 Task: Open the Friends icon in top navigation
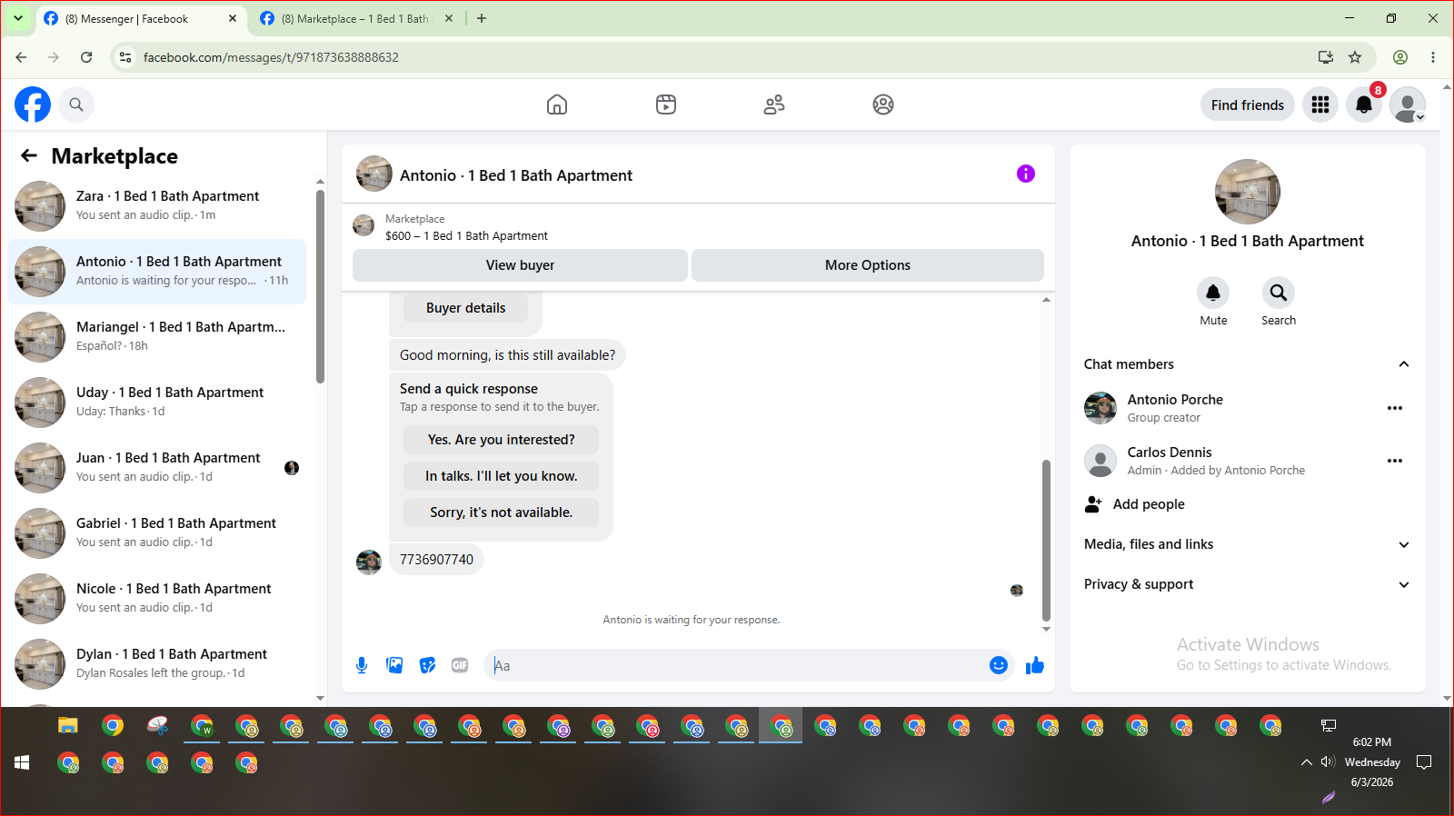point(774,104)
